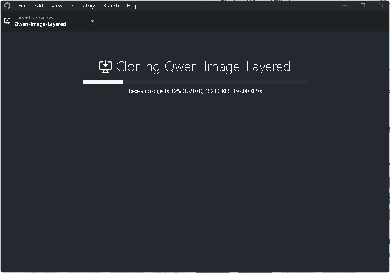Select the Qwen-Image-Layered repository name
This screenshot has width=390, height=273.
click(40, 24)
